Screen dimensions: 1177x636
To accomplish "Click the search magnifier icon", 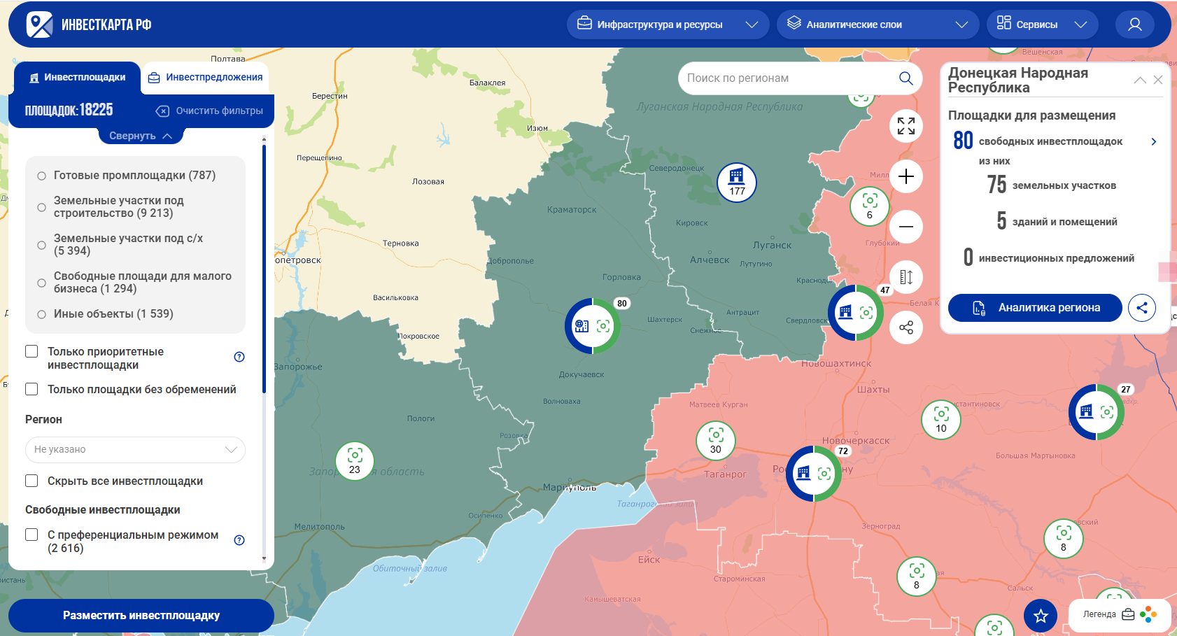I will click(x=905, y=78).
